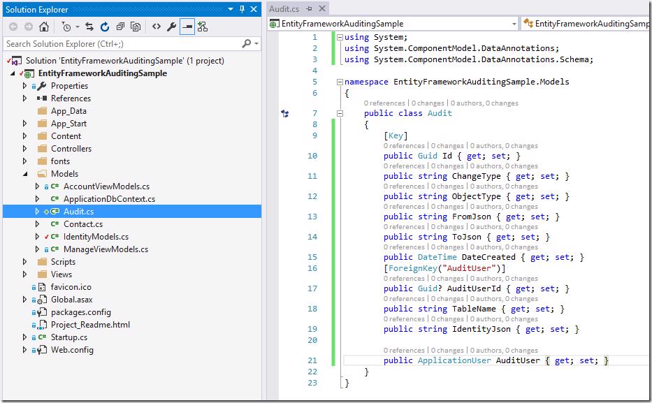Open the search options dropdown arrow
Screen dimensions: 652x403
point(256,43)
